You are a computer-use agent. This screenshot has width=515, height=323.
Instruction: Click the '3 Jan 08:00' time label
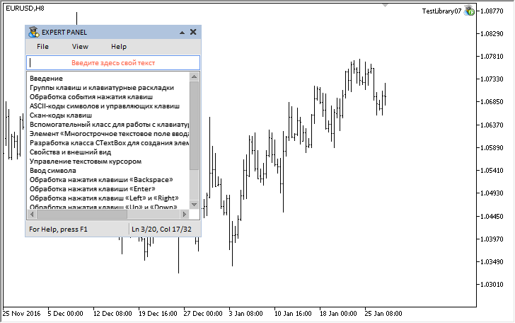[x=245, y=314]
